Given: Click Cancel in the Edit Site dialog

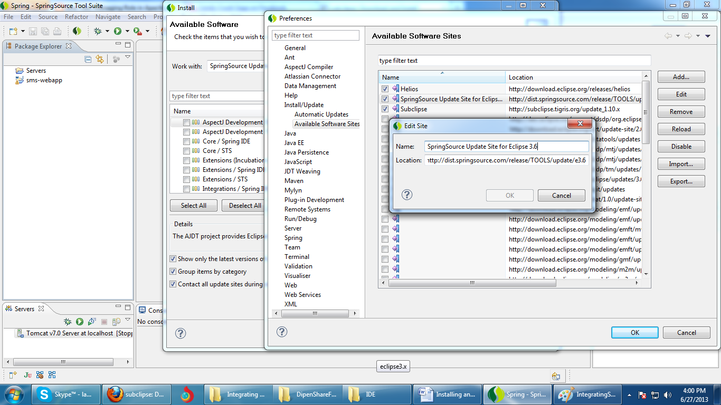Looking at the screenshot, I should click(x=562, y=196).
